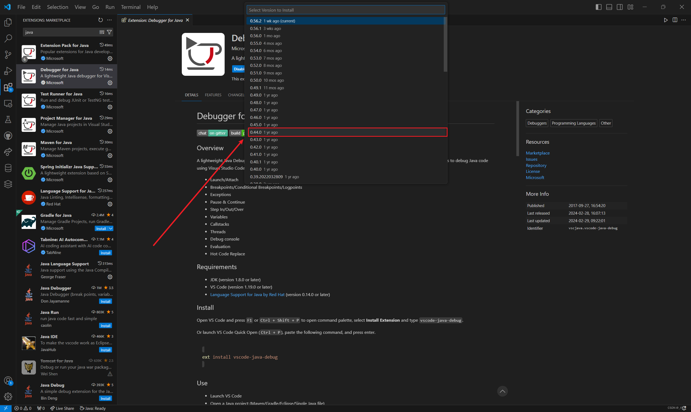Image resolution: width=691 pixels, height=412 pixels.
Task: Open the Terminal menu
Action: coord(131,7)
